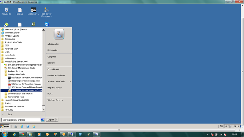Screen dimensions: 244x137
Task: Expand the Accessories folder
Action: (x=10, y=39)
